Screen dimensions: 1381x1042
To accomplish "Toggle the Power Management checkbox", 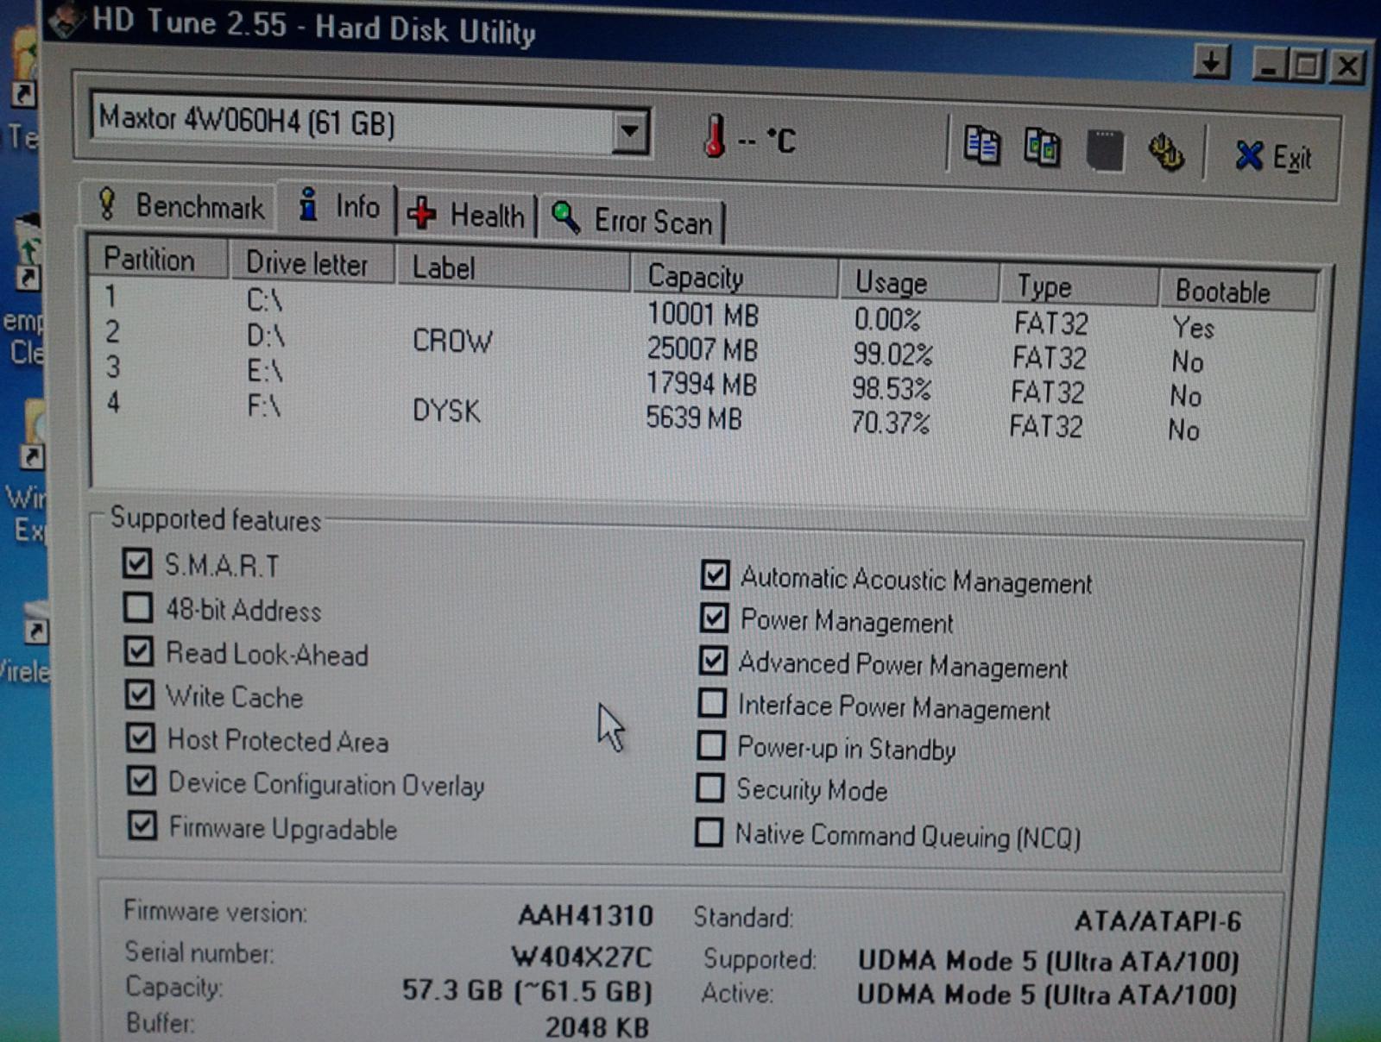I will (714, 618).
